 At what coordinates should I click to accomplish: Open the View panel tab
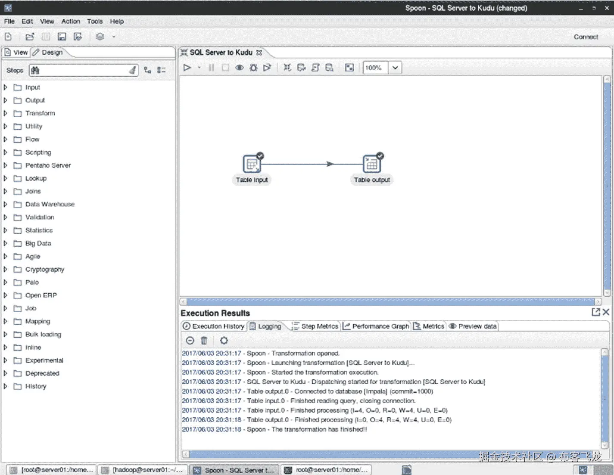pos(16,52)
